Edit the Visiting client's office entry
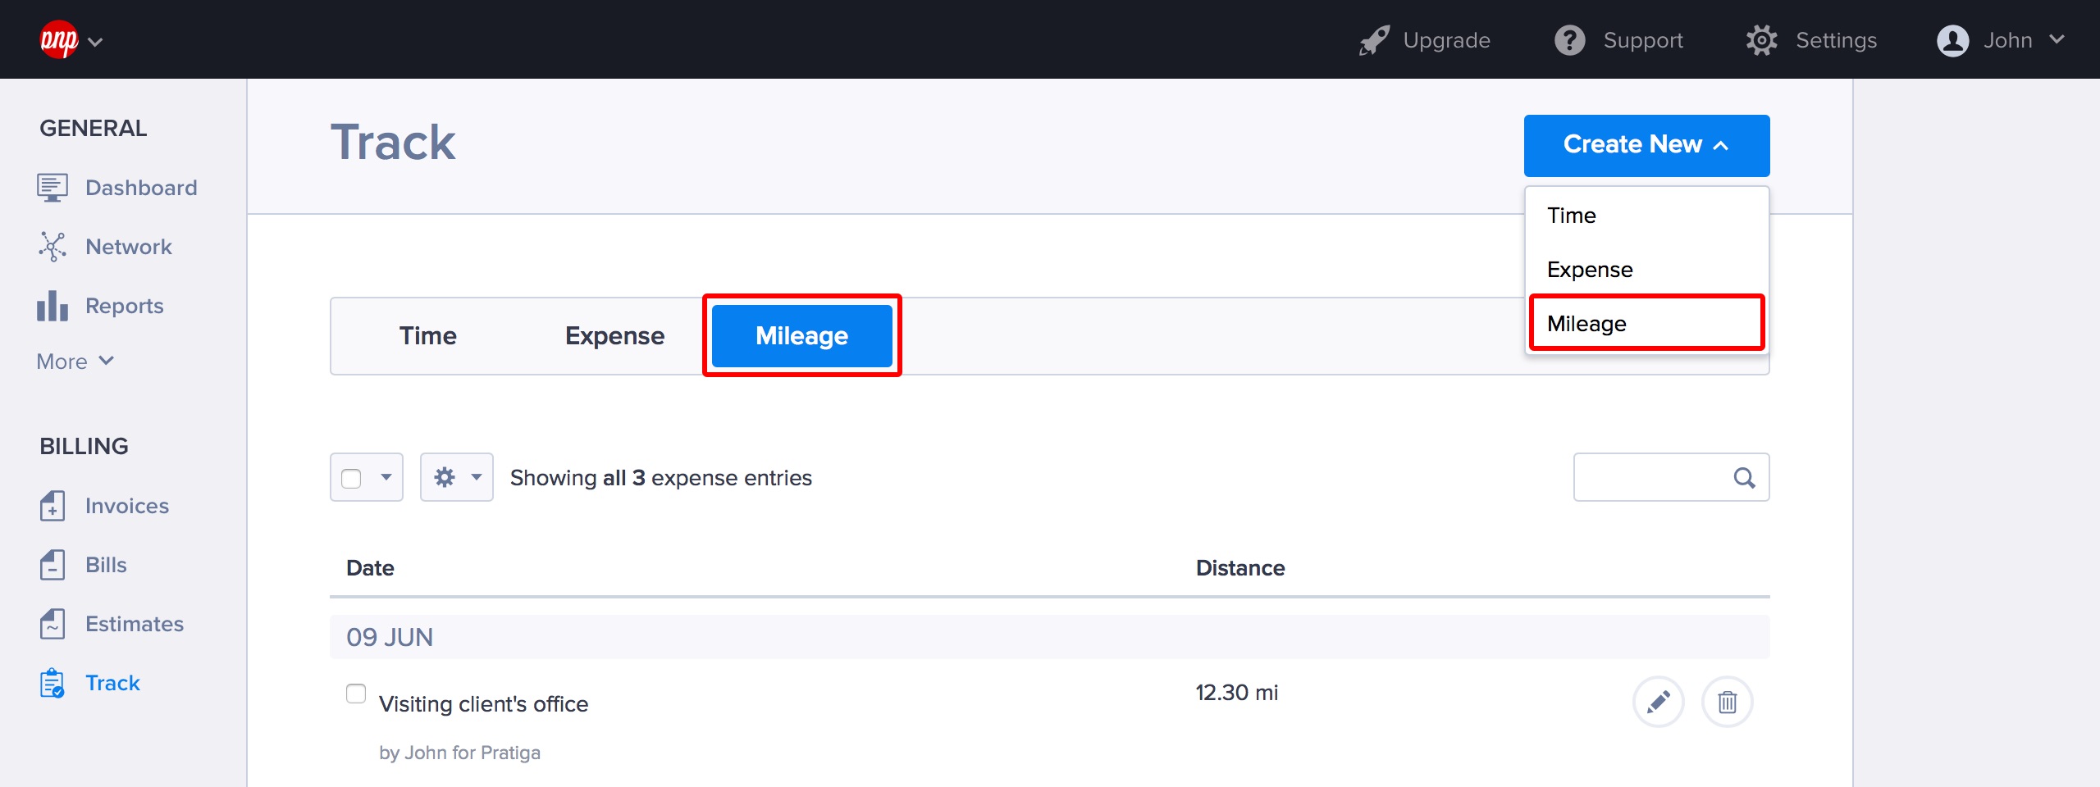The image size is (2100, 787). [1658, 702]
